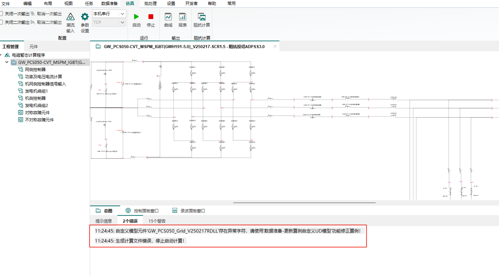Switch to the 元件 components panel tab

tap(33, 47)
